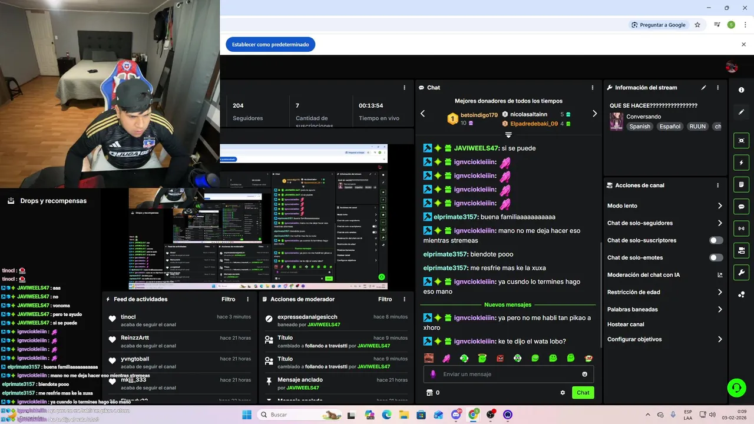Toggle Chat de solo-emotes switch

coord(716,257)
